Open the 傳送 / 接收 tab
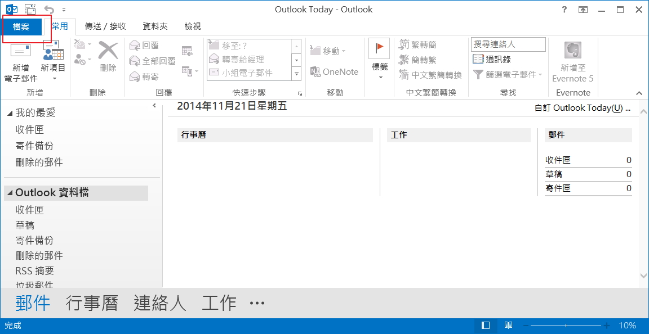 pyautogui.click(x=105, y=26)
